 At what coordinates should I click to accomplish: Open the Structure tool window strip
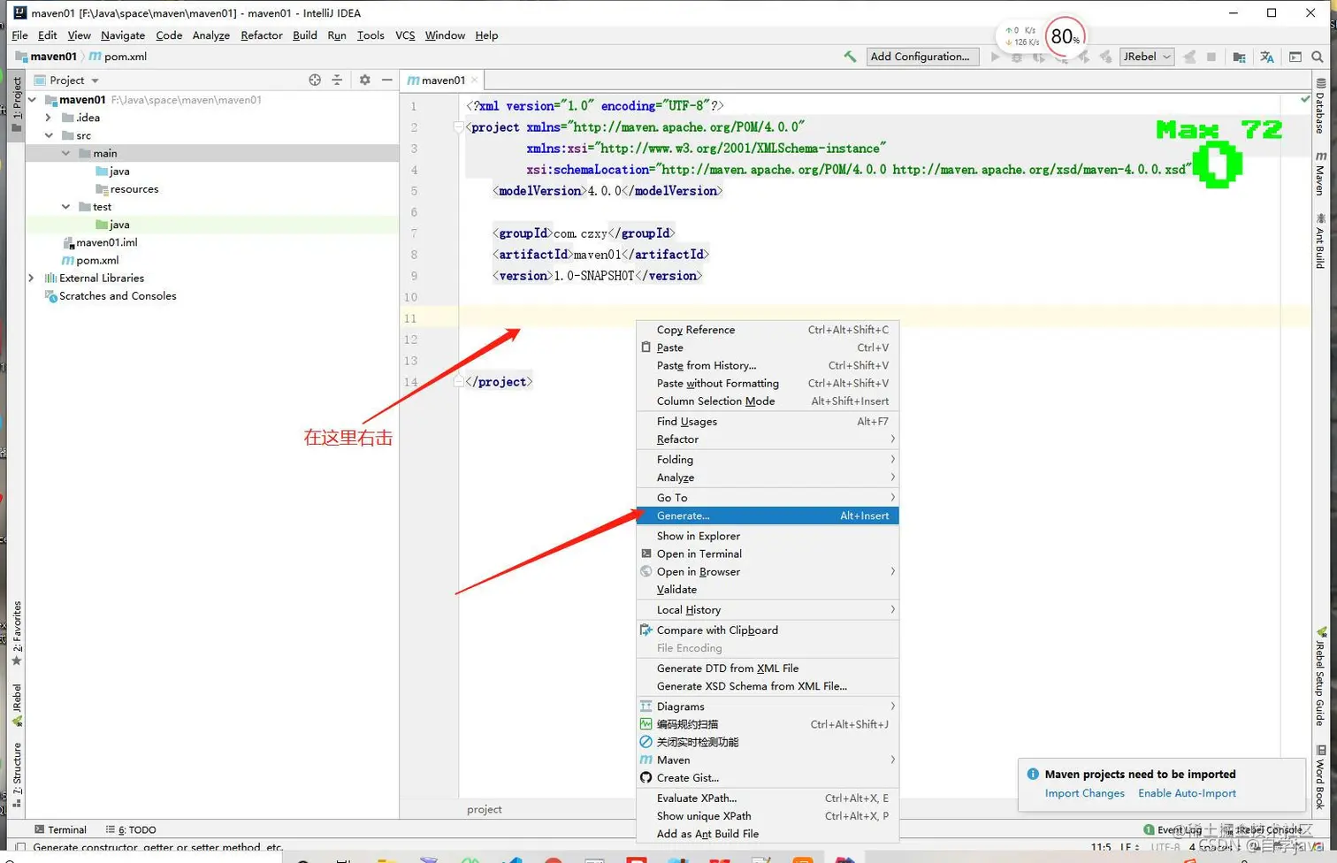[x=16, y=775]
